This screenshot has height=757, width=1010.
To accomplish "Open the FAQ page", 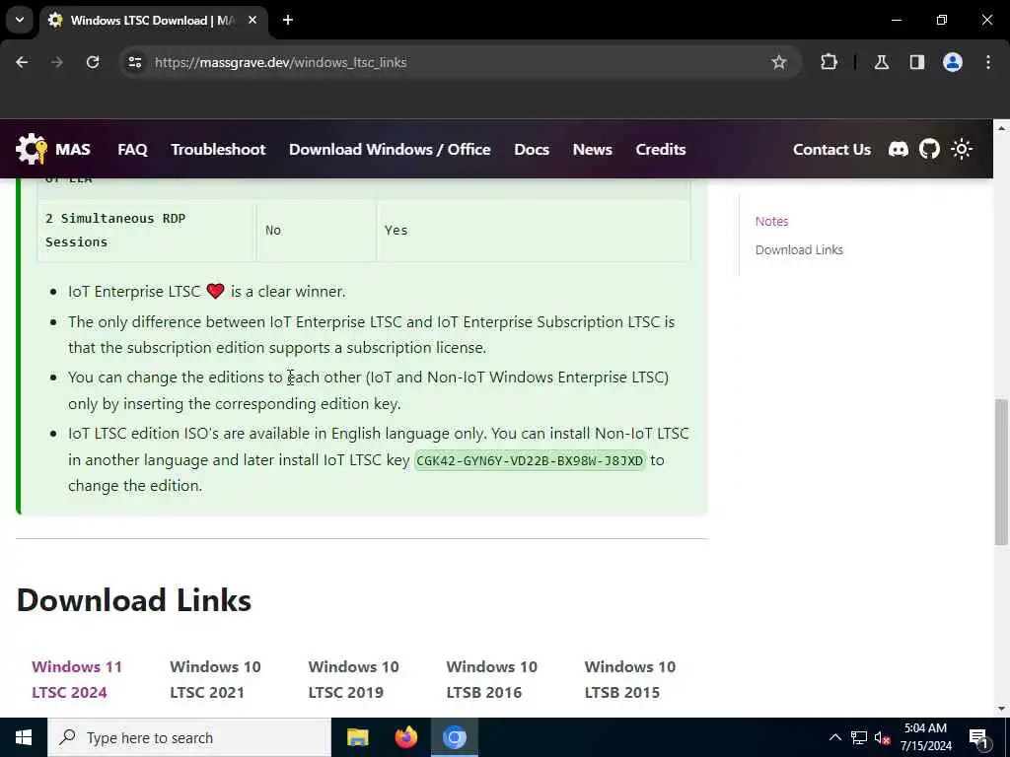I will coord(133,150).
